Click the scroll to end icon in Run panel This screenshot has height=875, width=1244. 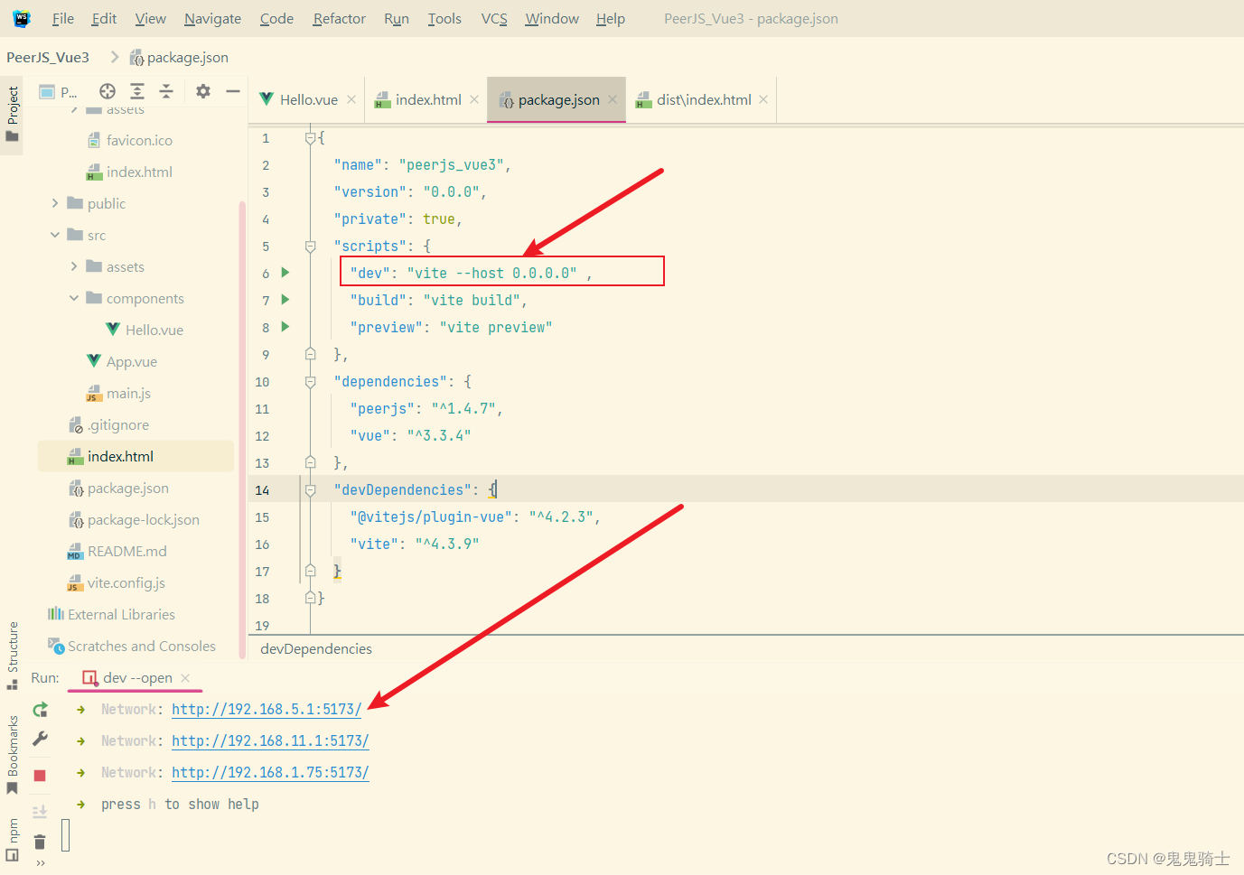[40, 812]
